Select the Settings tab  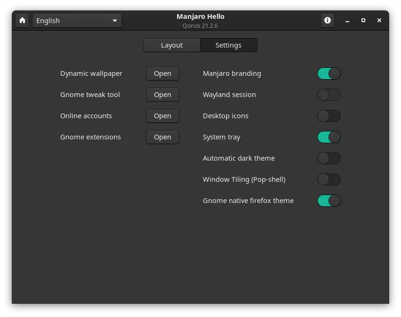[x=228, y=45]
